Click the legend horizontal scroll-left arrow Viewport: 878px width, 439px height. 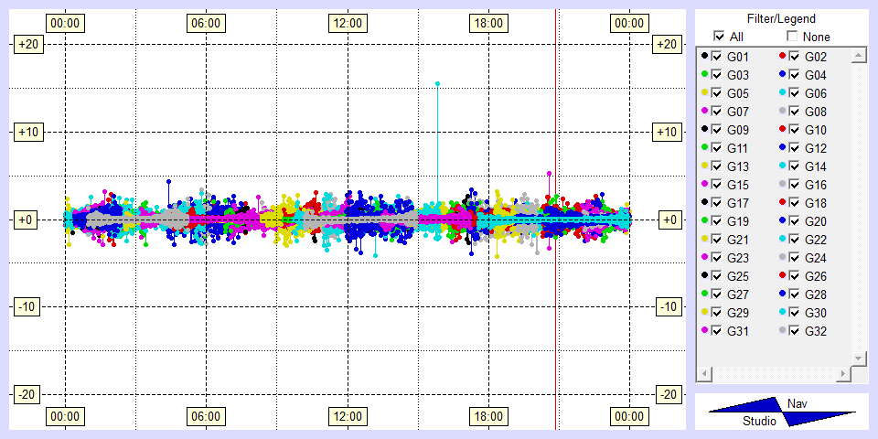coord(704,374)
